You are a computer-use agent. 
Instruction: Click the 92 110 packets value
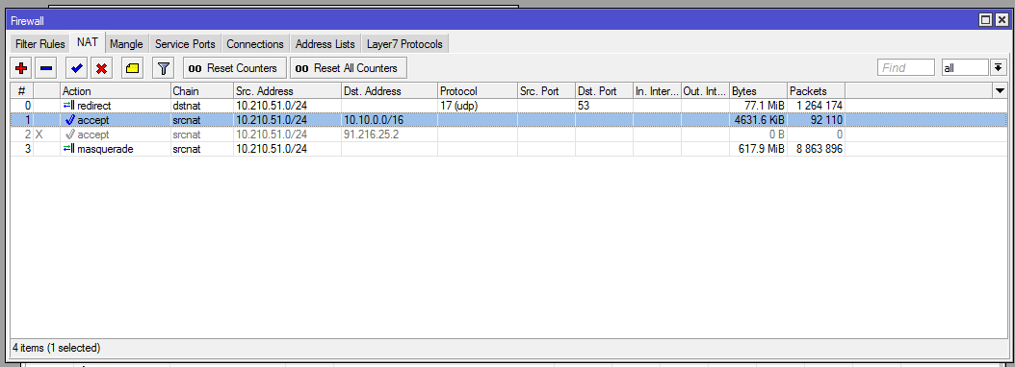pos(826,119)
